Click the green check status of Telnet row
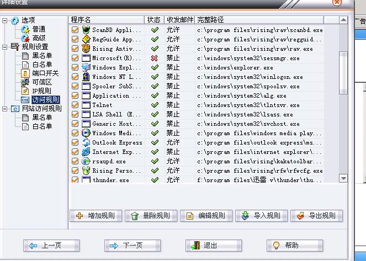The width and height of the screenshot is (366, 261). click(154, 105)
